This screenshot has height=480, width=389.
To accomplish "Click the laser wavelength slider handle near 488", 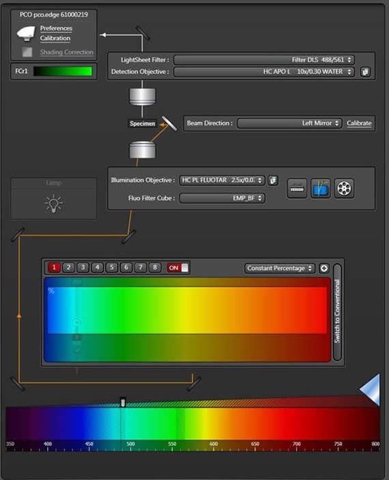I will click(x=123, y=402).
